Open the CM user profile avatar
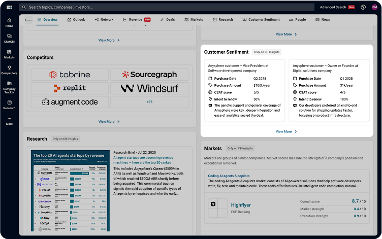This screenshot has height=239, width=382. [x=374, y=7]
